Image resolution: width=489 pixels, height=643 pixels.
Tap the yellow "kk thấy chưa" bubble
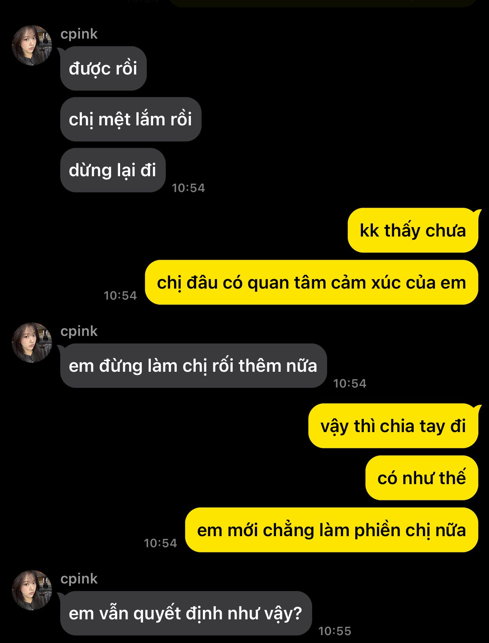[413, 231]
